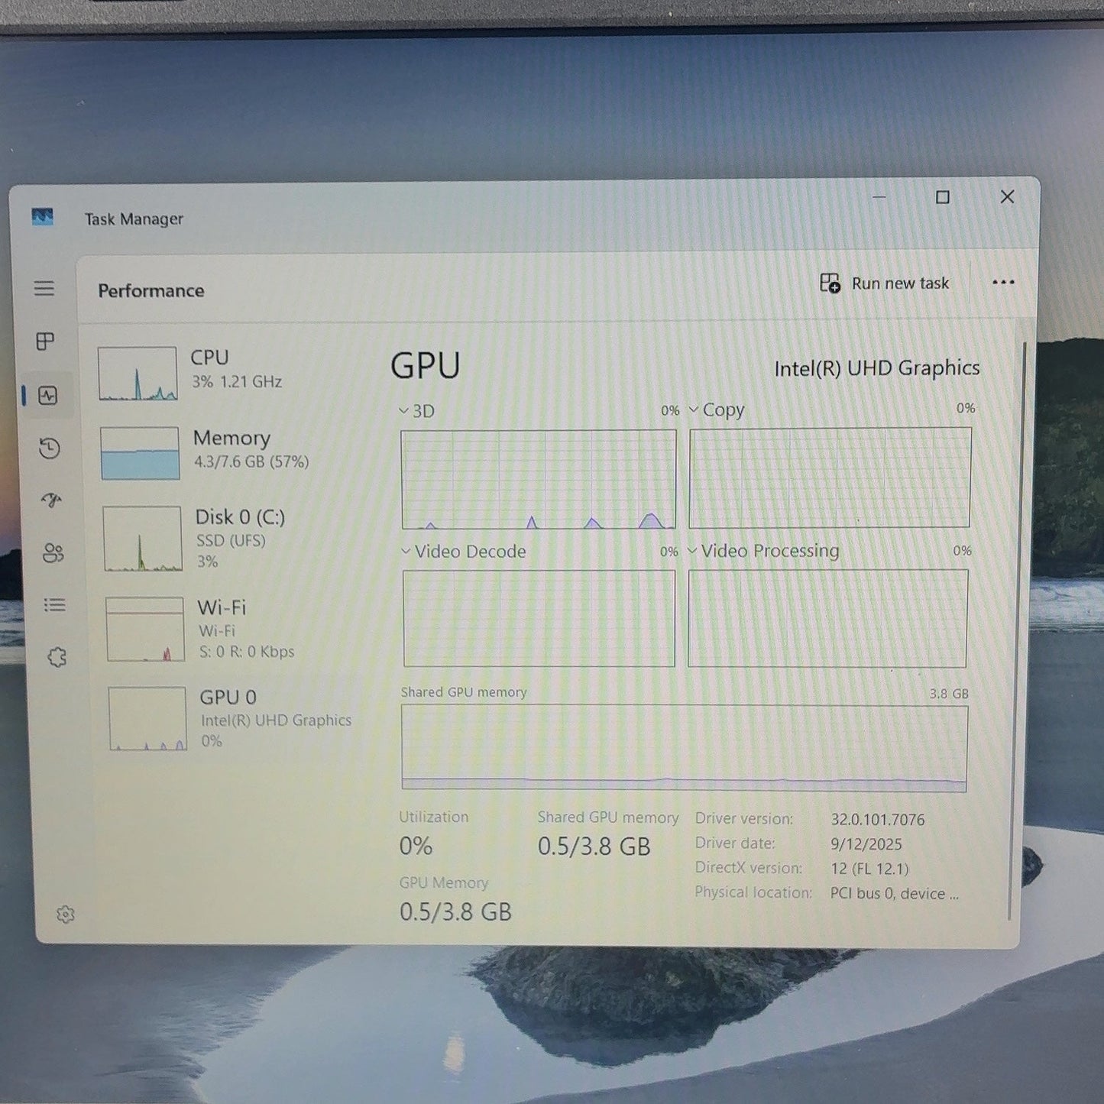The height and width of the screenshot is (1104, 1104).
Task: Click driver version 32.0.101.7076
Action: [878, 820]
